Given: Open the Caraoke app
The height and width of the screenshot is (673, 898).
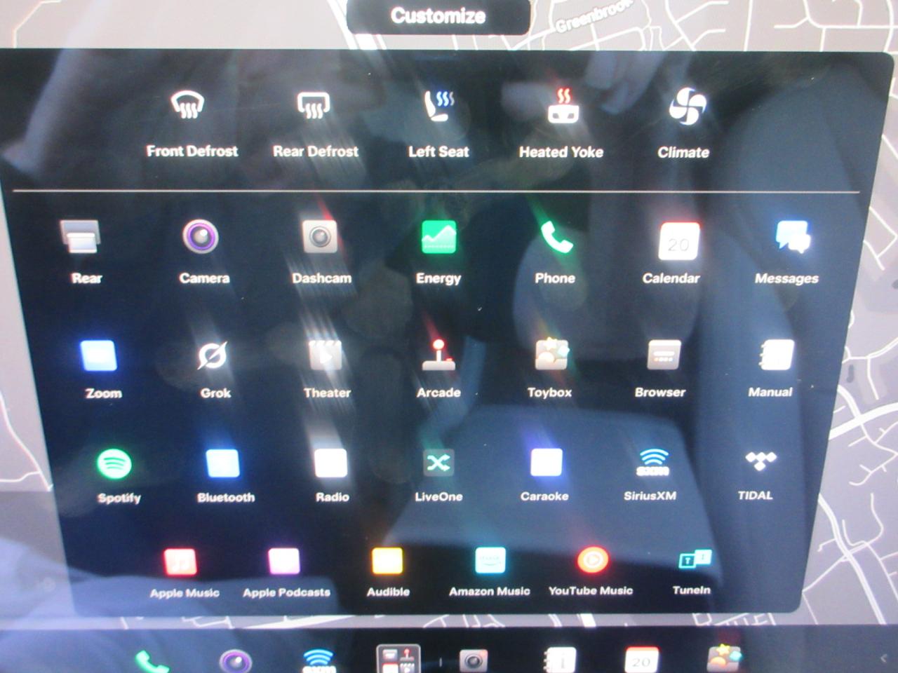Looking at the screenshot, I should point(544,475).
